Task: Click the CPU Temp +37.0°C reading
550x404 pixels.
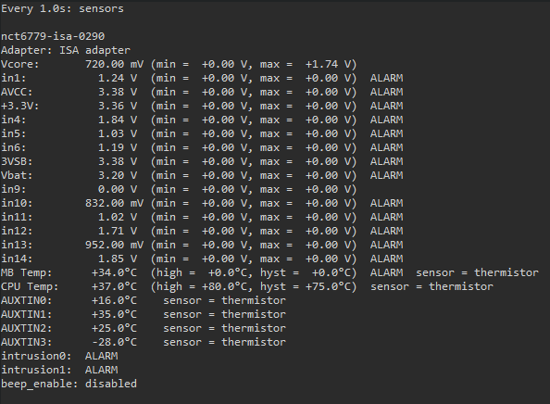Action: [x=114, y=286]
